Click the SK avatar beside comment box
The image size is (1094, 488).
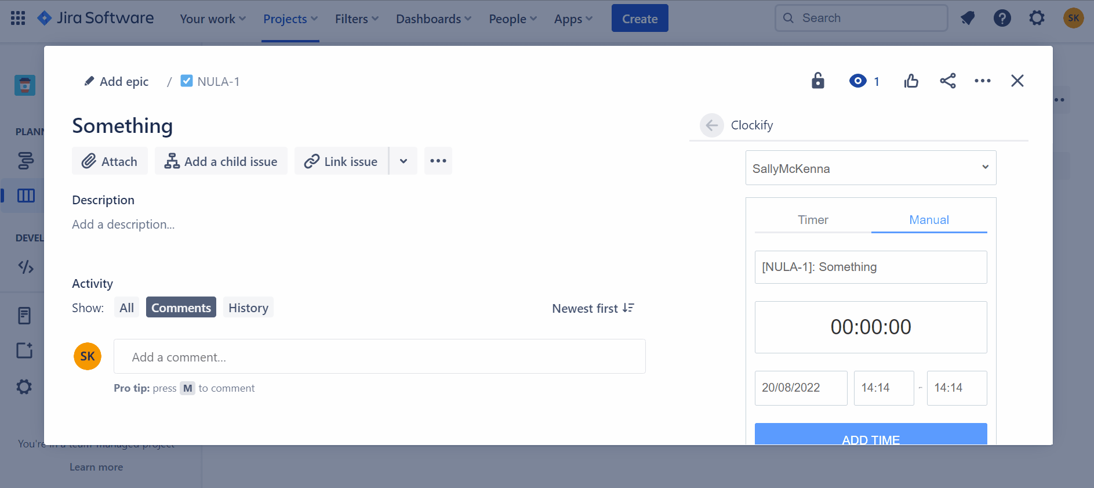tap(88, 356)
